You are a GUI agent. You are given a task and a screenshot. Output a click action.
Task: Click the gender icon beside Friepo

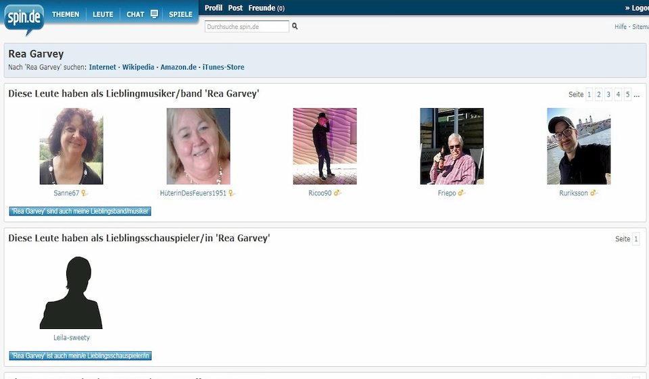(462, 193)
